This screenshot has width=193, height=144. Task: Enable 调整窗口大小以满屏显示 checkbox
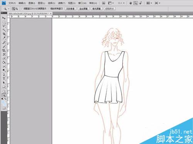click(22, 9)
